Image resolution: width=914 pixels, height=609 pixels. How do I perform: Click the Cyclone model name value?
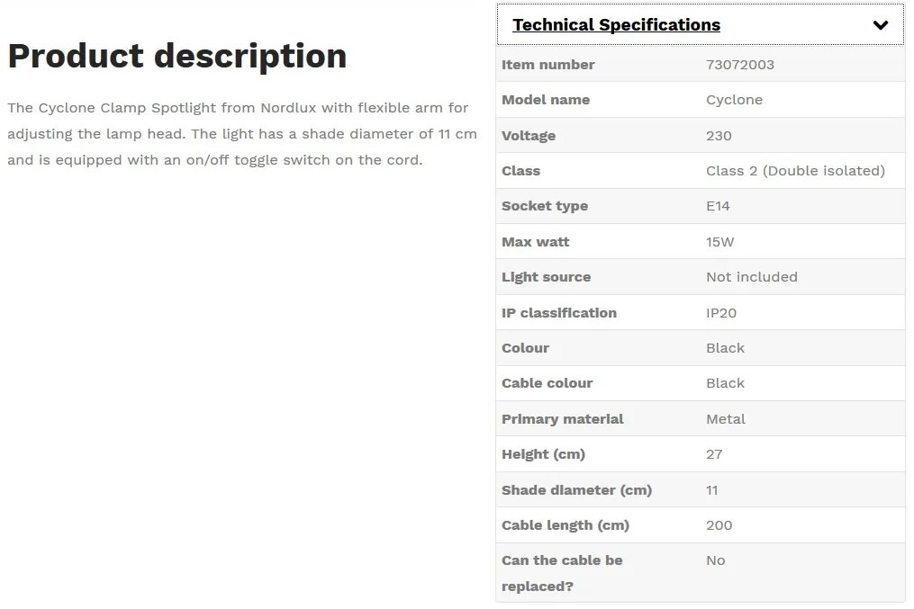(x=734, y=100)
